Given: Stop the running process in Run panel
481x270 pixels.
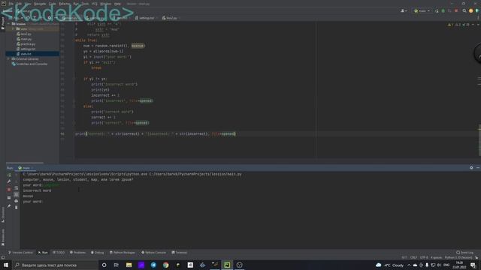Looking at the screenshot, I should [9, 190].
